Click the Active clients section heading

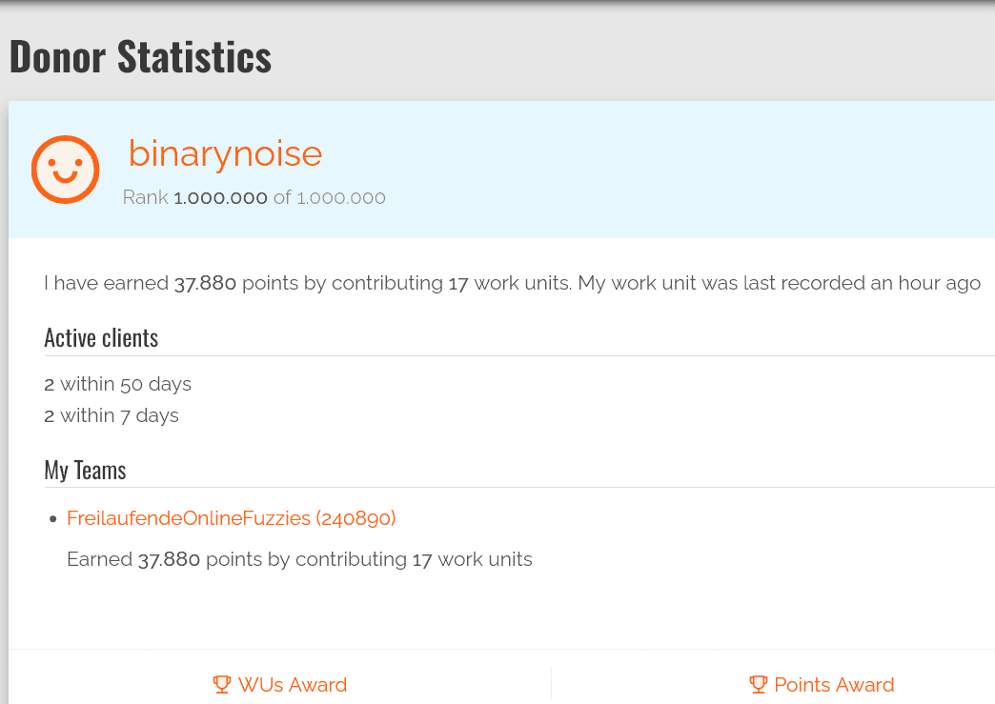(x=101, y=338)
